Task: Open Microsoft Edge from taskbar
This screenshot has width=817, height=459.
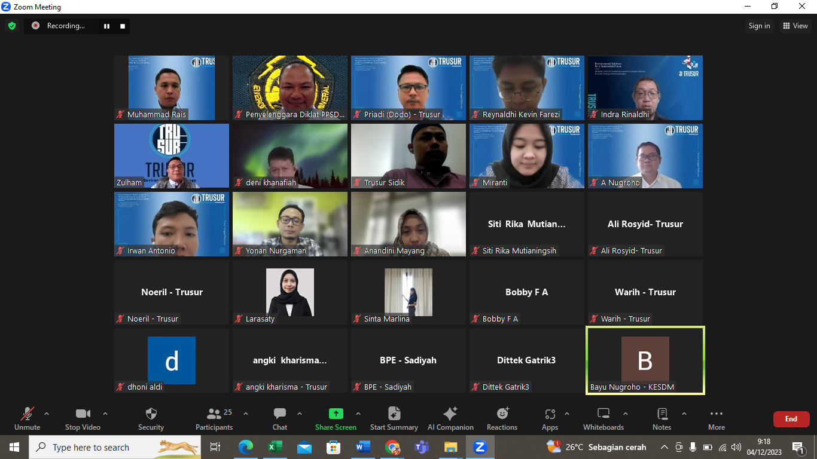Action: click(x=246, y=447)
